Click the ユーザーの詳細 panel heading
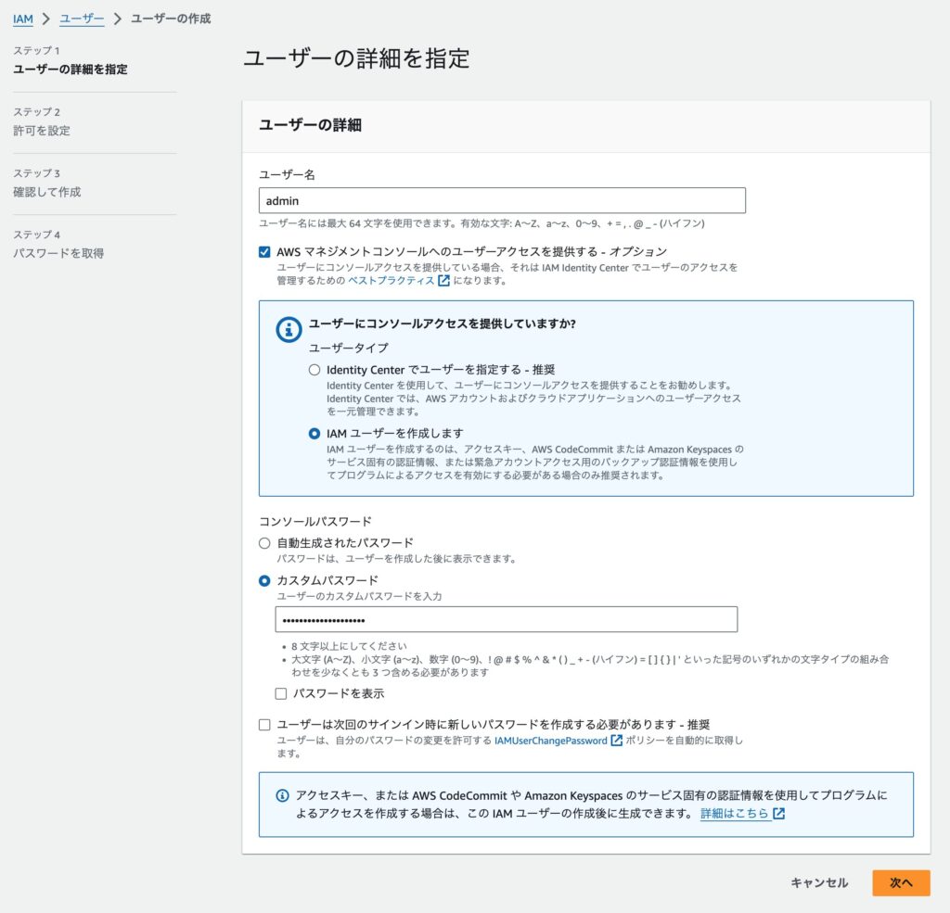950x913 pixels. point(310,125)
